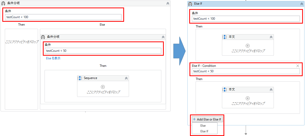The height and width of the screenshot is (136, 305).
Task: Select the nested 条件分岐 title text
Action: point(53,37)
